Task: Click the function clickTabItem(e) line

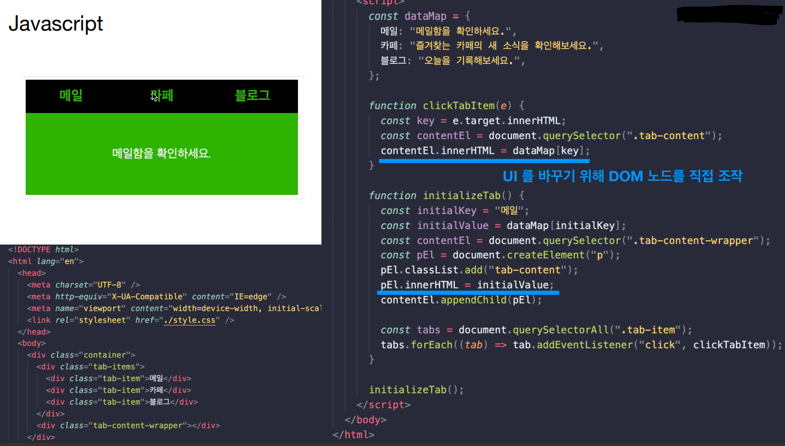Action: 447,105
